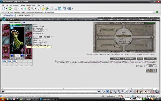This screenshot has width=161, height=101.
Task: Click the Поединки button
Action: click(x=116, y=58)
